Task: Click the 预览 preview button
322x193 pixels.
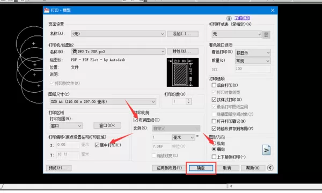Action: 58,168
